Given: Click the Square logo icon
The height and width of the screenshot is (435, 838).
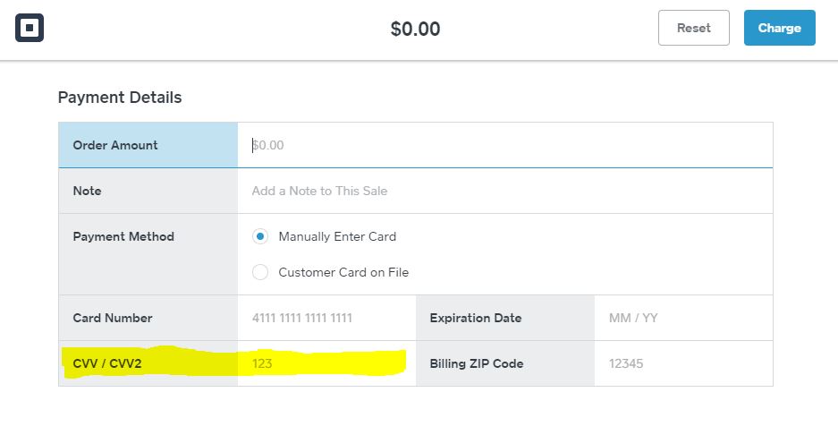Looking at the screenshot, I should 30,28.
